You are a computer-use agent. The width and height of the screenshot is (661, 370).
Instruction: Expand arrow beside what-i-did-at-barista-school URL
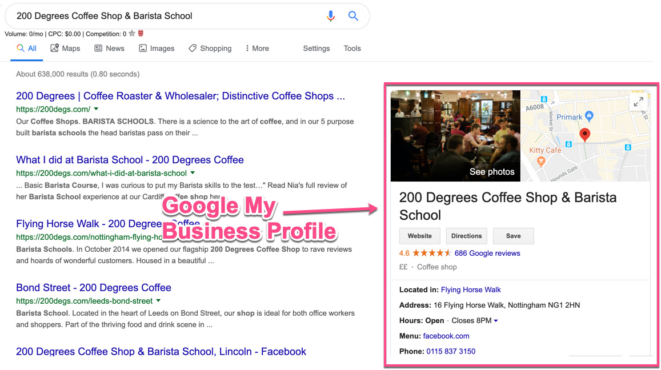tap(193, 173)
